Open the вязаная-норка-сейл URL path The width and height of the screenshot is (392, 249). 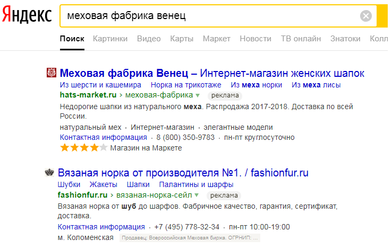click(x=154, y=195)
